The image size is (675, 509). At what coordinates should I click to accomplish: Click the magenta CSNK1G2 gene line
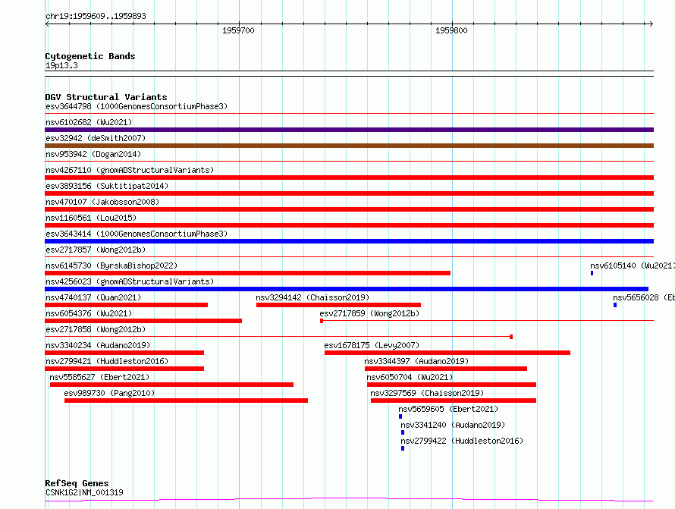pos(349,499)
